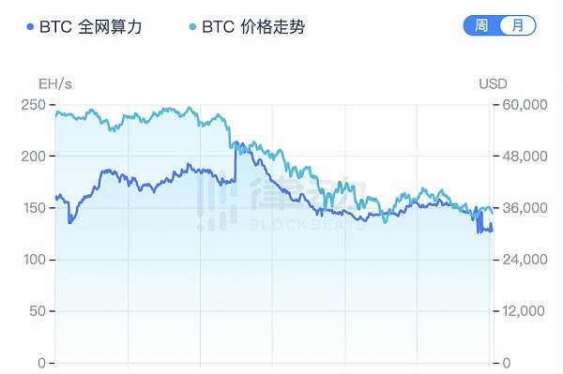Select the 200 tick on hashrate axis

click(34, 157)
